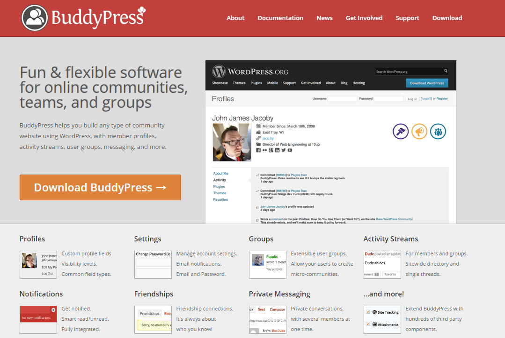Open the Documentation menu item
This screenshot has width=505, height=338.
(x=280, y=18)
